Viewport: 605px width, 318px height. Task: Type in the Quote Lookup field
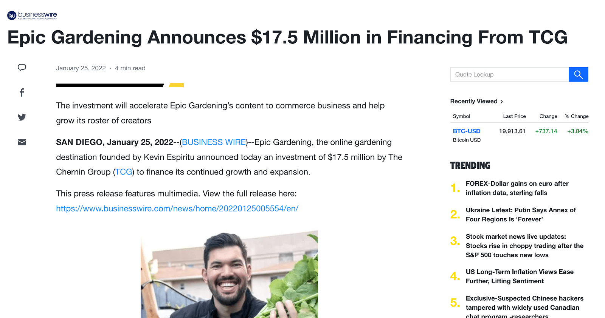[x=509, y=74]
